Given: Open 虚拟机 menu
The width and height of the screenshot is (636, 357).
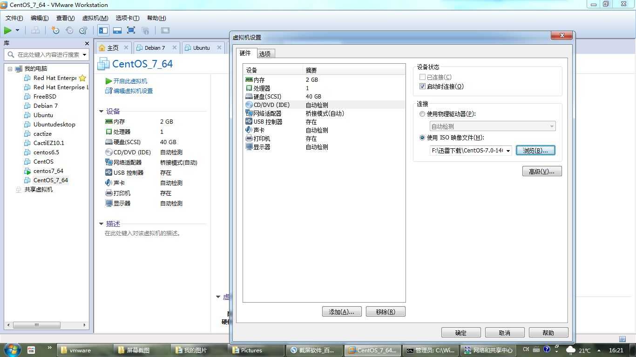Looking at the screenshot, I should pyautogui.click(x=95, y=18).
